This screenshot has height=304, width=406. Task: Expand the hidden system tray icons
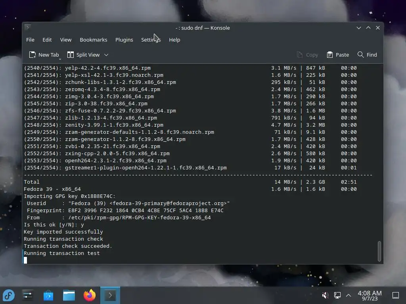tap(349, 295)
